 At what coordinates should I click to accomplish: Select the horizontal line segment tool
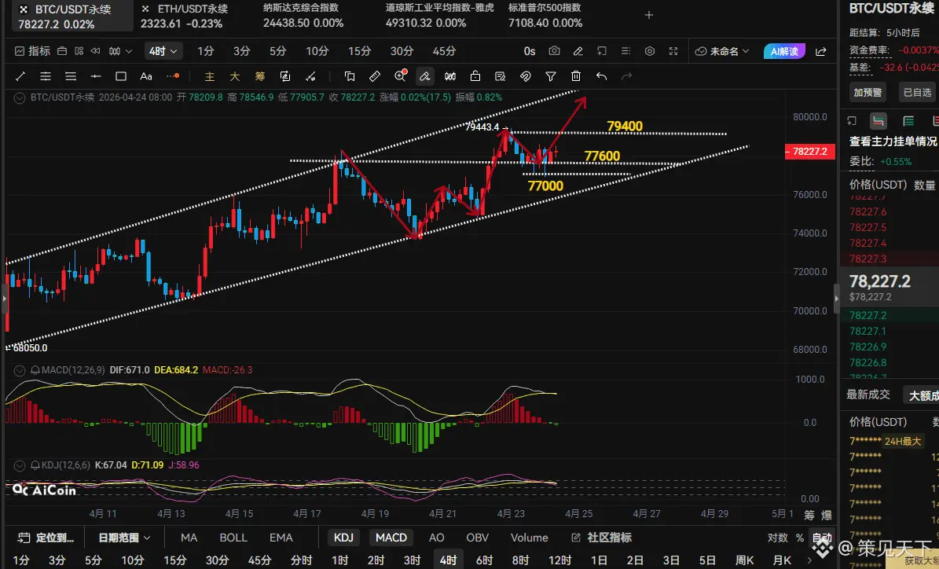tap(96, 76)
